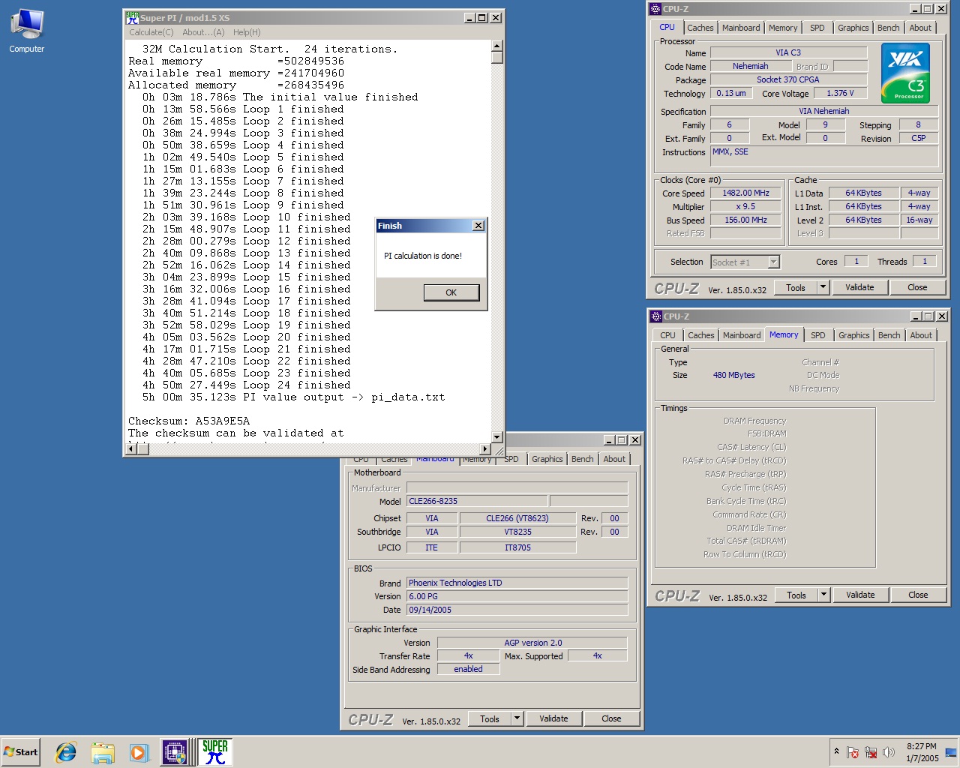Launch Windows Media Player from taskbar

138,752
